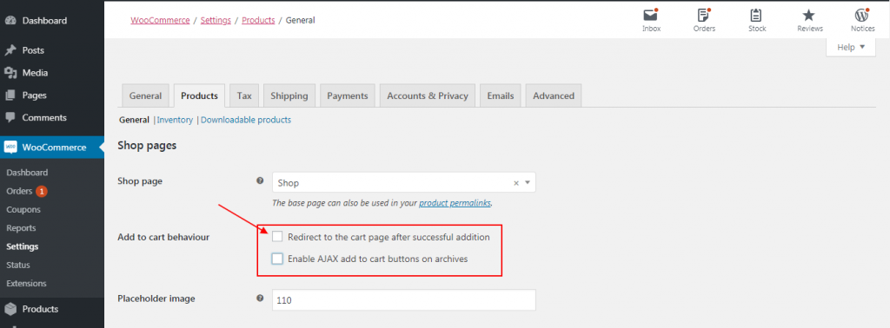Click the orange Orders count badge
Viewport: 890px width, 328px height.
coord(42,192)
